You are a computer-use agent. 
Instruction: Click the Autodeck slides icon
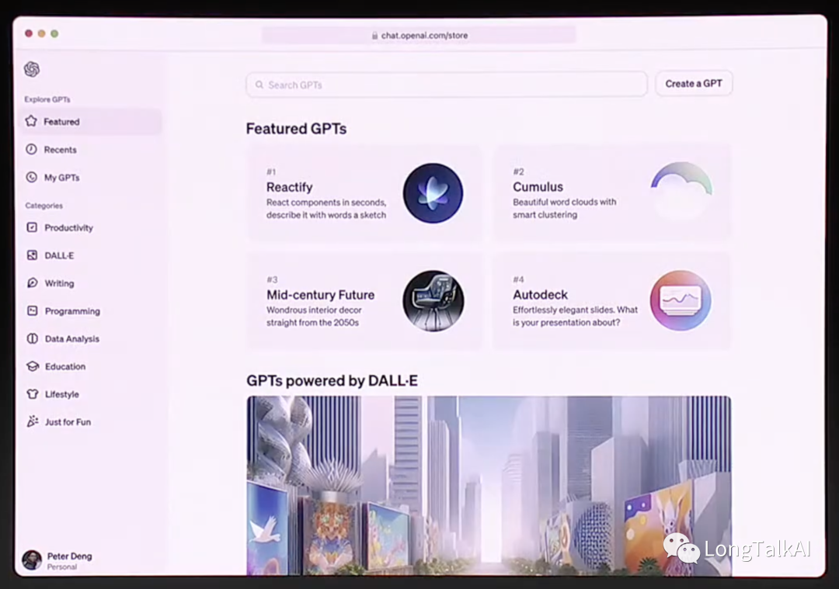point(681,300)
